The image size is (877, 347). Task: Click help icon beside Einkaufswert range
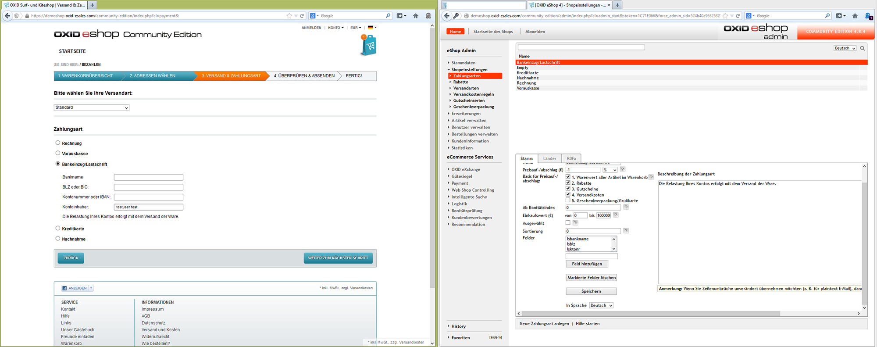pyautogui.click(x=616, y=215)
